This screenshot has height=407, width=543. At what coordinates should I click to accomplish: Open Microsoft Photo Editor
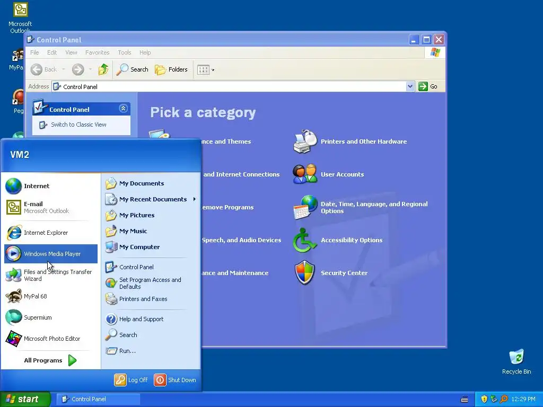click(50, 339)
